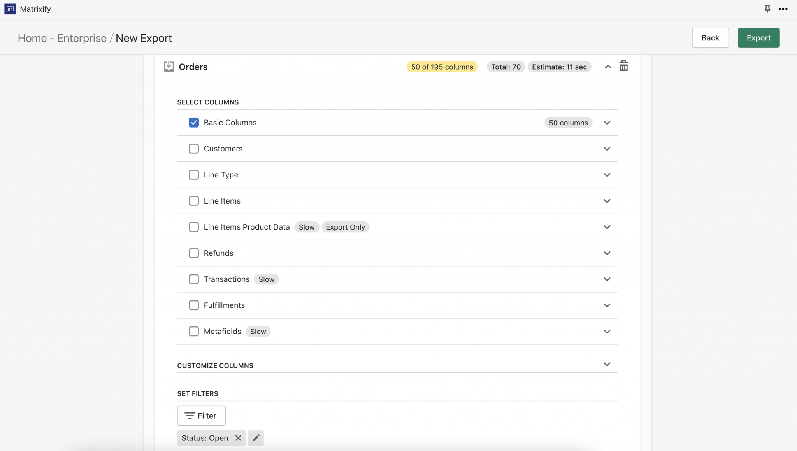Expand the Line Items column list
Image resolution: width=797 pixels, height=451 pixels.
pyautogui.click(x=607, y=201)
